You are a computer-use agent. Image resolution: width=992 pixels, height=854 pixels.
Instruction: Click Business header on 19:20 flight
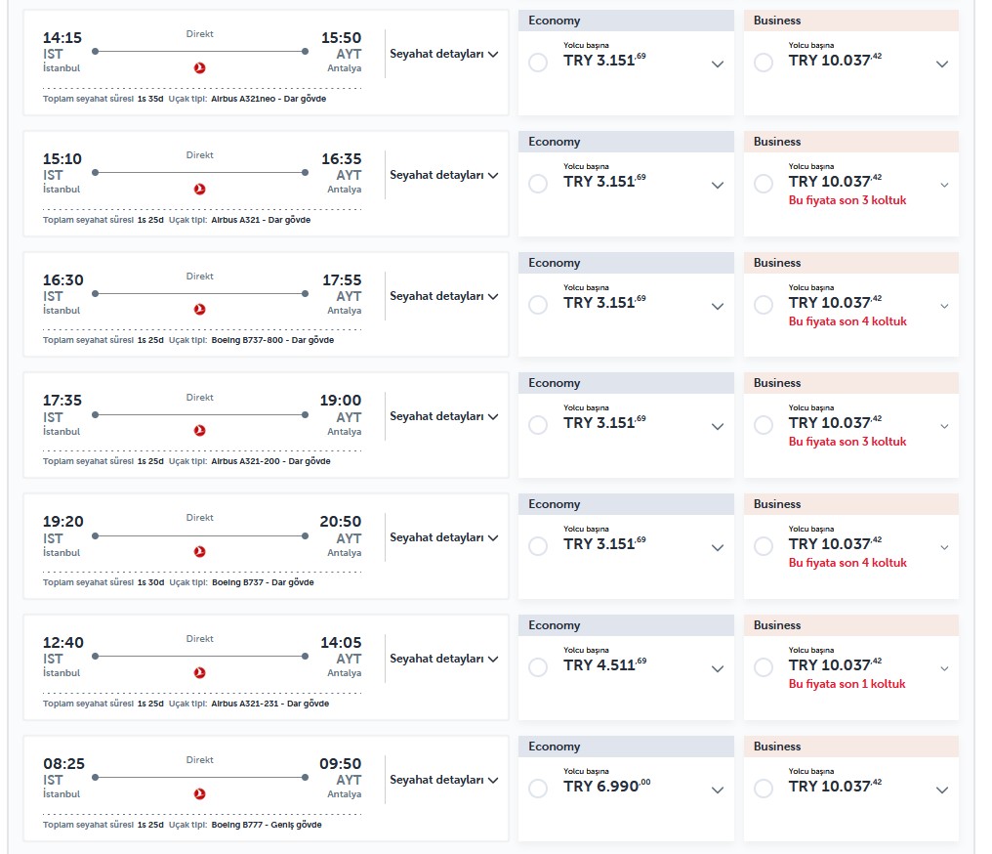tap(850, 504)
